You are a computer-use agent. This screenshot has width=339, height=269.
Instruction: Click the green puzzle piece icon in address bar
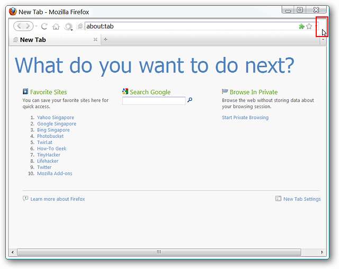coord(301,26)
